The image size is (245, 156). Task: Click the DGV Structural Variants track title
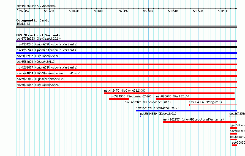tap(39, 35)
